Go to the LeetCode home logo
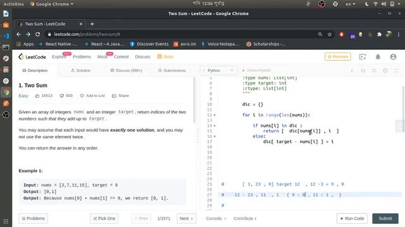Screen dimensions: 405x227 [32, 57]
